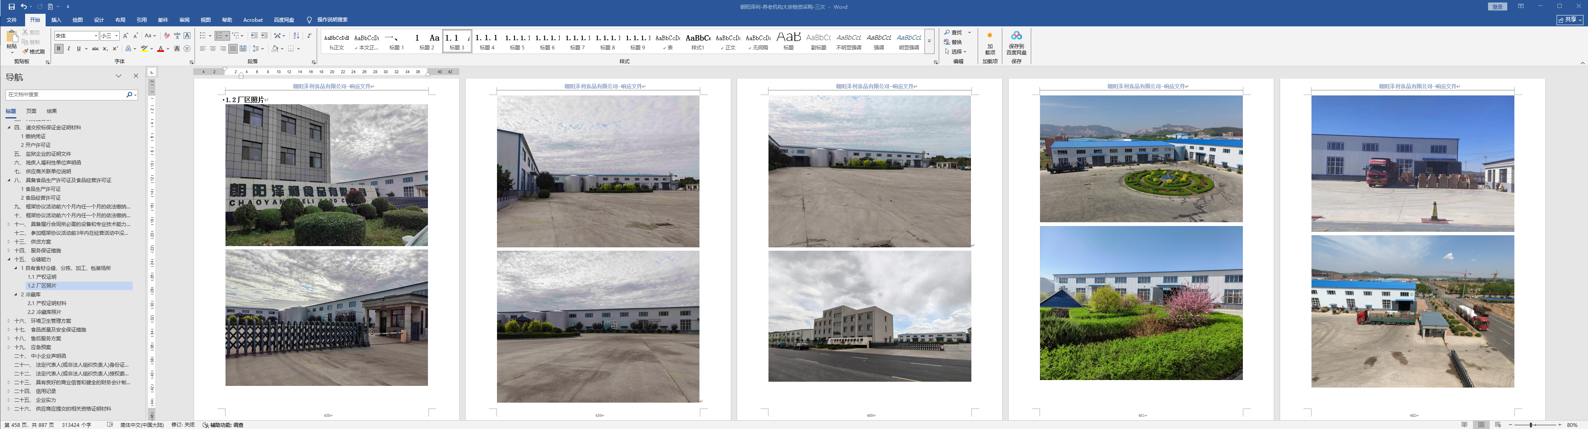Image resolution: width=1588 pixels, height=429 pixels.
Task: Open the Change Case (Aa) dropdown
Action: point(150,36)
